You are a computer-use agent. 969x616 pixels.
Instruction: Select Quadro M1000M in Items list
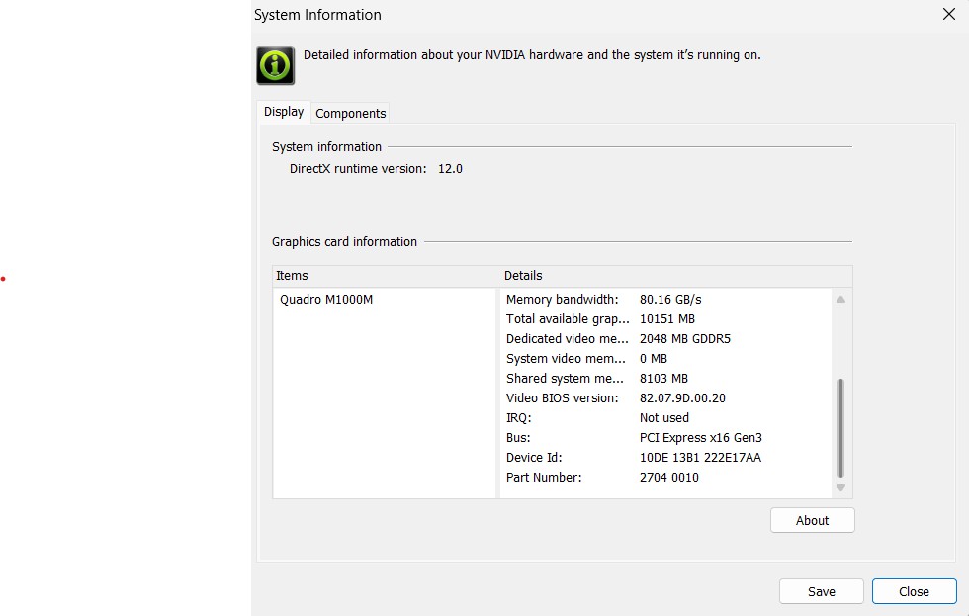pos(326,299)
